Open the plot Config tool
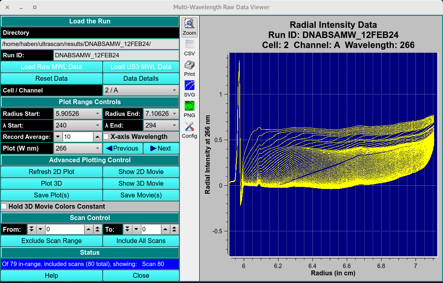Image resolution: width=443 pixels, height=283 pixels. click(x=189, y=130)
